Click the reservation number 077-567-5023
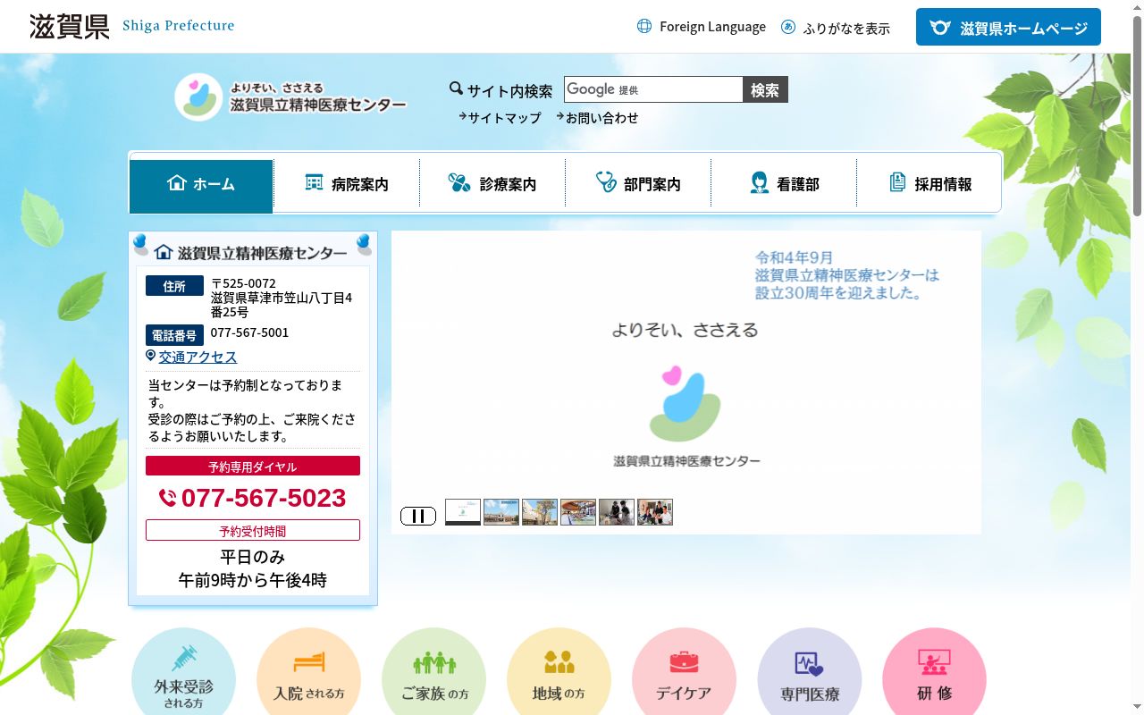The image size is (1144, 715). tap(264, 498)
